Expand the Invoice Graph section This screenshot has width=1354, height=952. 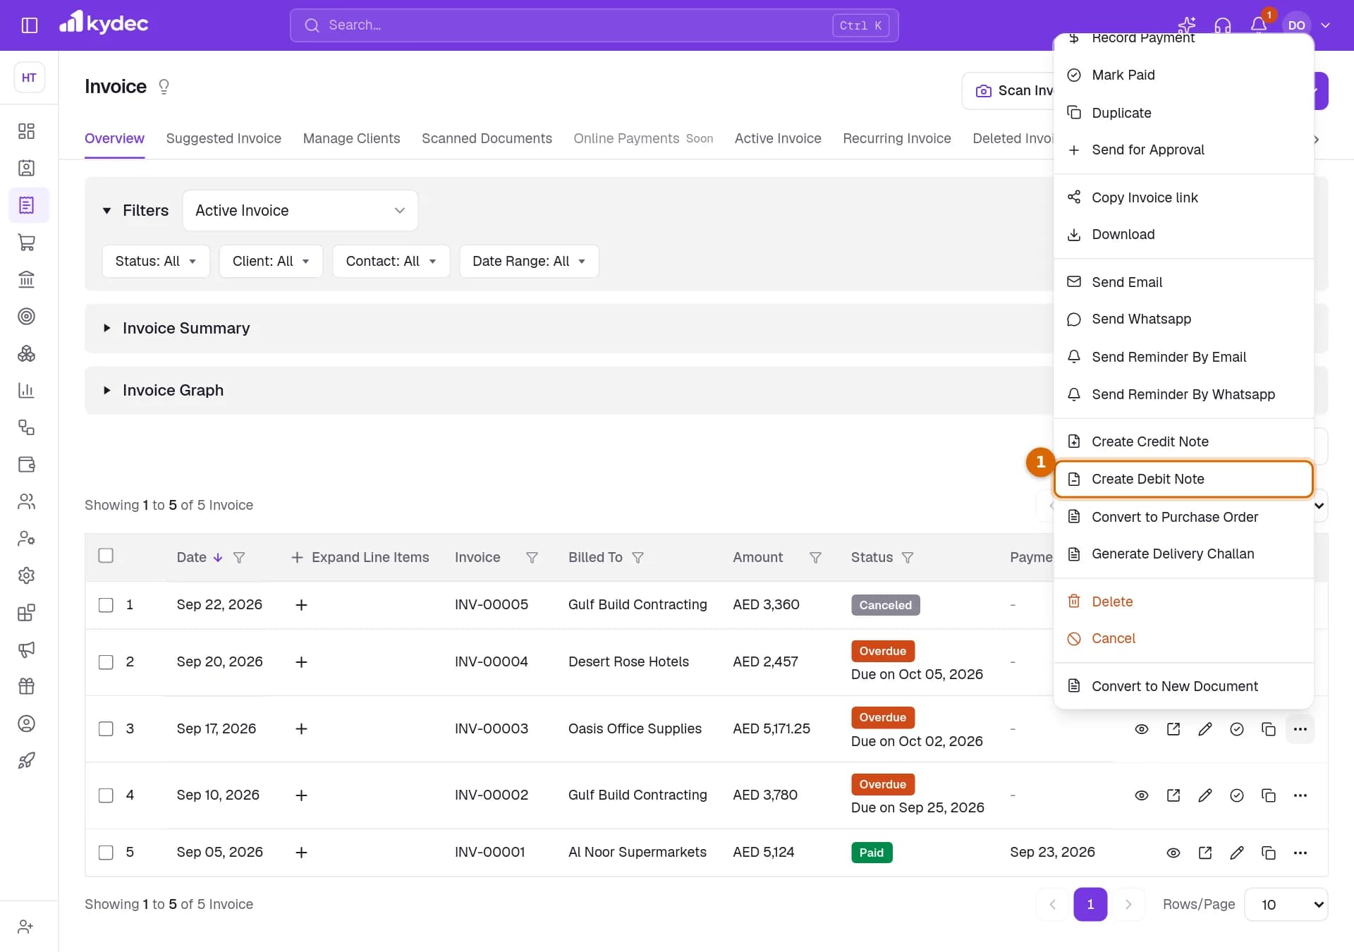point(164,390)
